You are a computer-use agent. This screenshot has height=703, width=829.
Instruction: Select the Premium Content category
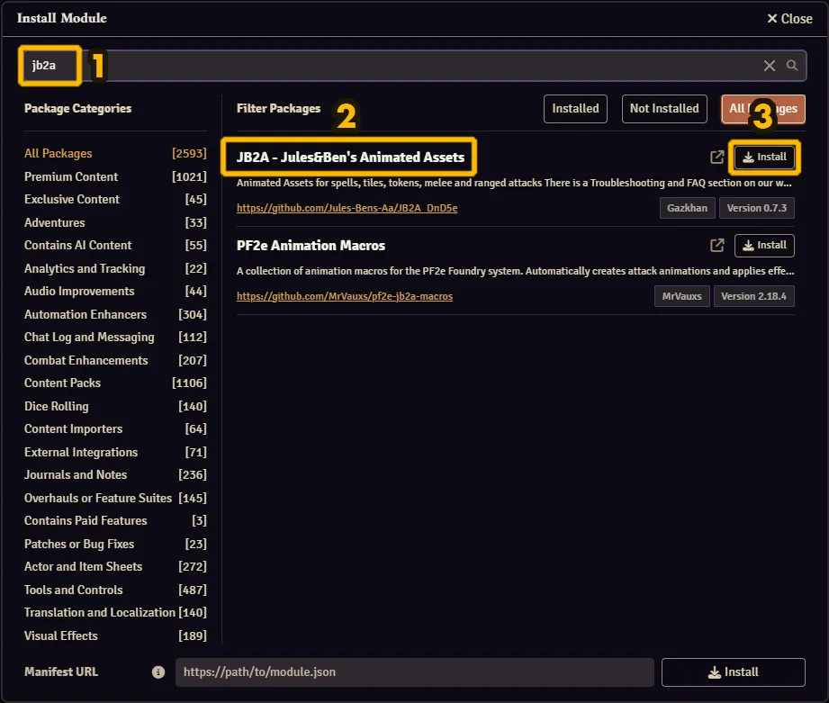click(71, 176)
